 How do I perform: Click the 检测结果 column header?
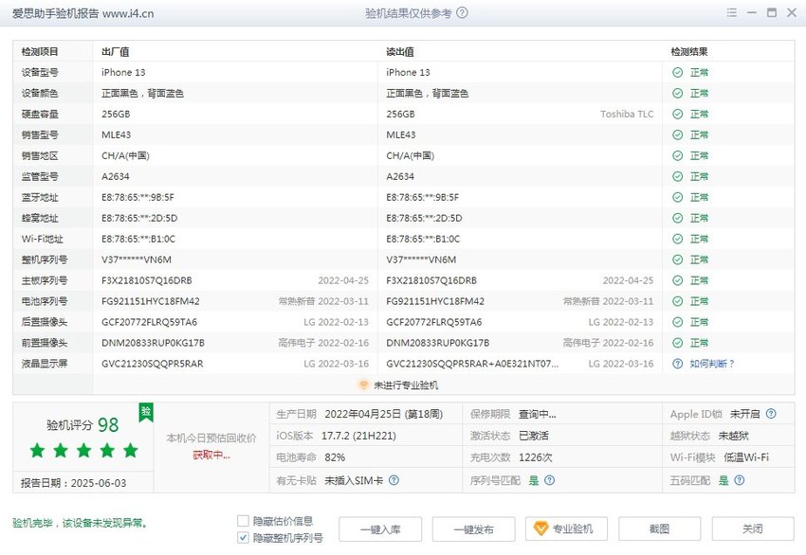click(x=689, y=52)
